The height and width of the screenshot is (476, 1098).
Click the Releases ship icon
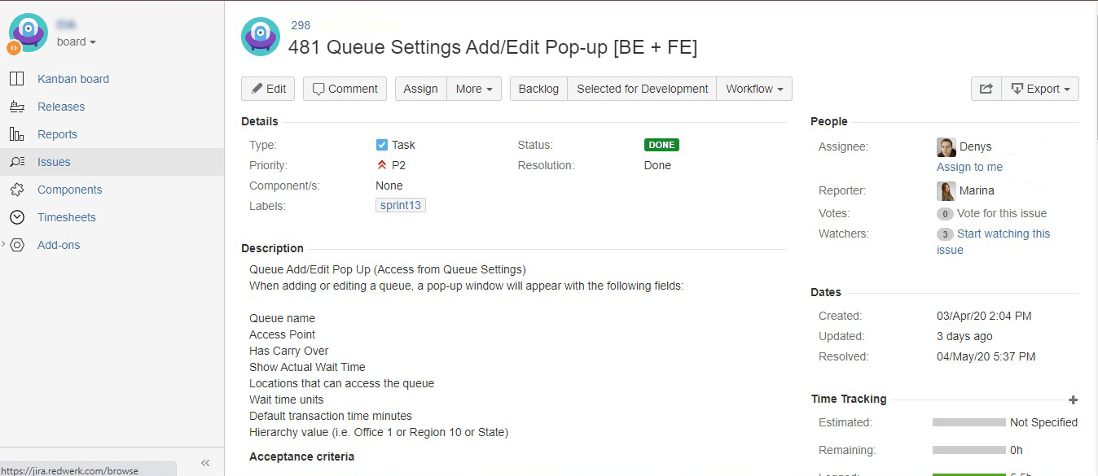(x=16, y=107)
